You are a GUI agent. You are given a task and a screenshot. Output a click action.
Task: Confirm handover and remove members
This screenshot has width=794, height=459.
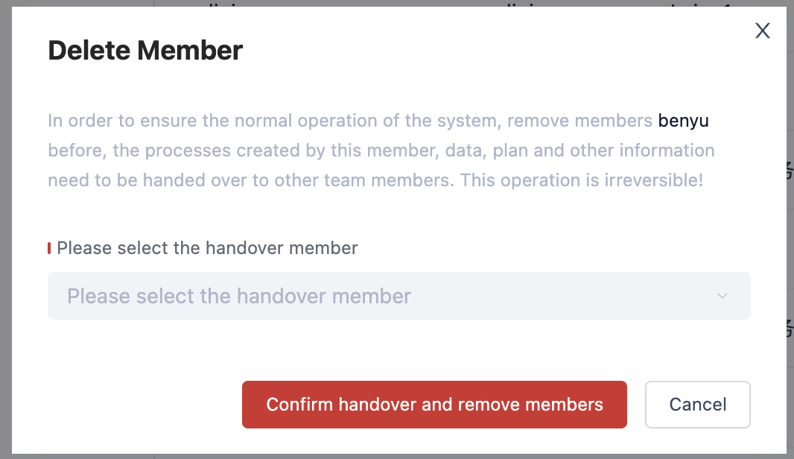pos(434,405)
